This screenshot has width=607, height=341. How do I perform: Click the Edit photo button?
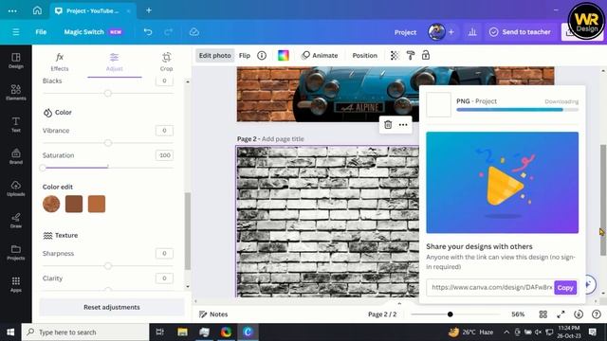pyautogui.click(x=215, y=55)
